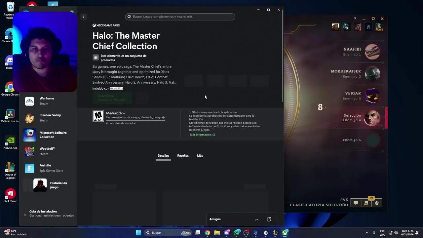Click Enemigo 4 Selección portrait
Image resolution: width=423 pixels, height=238 pixels.
coord(372,118)
